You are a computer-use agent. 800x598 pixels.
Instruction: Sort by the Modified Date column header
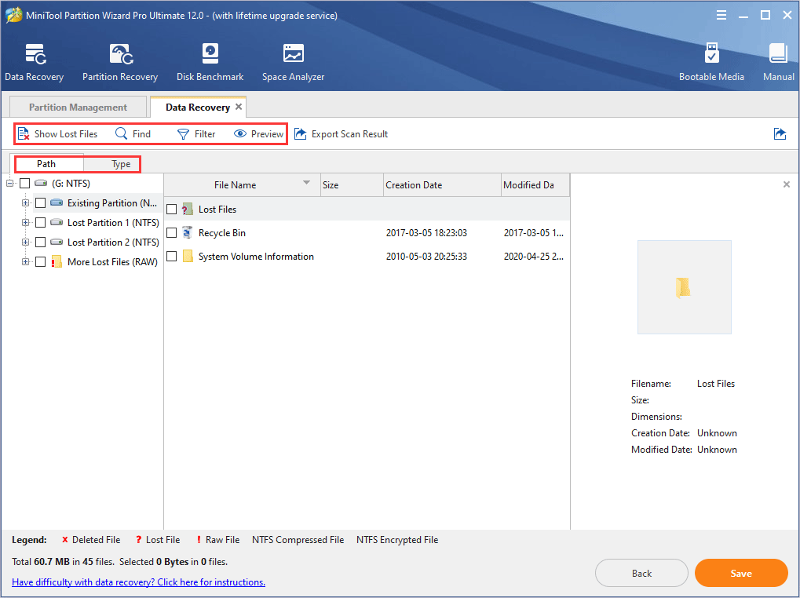point(535,185)
